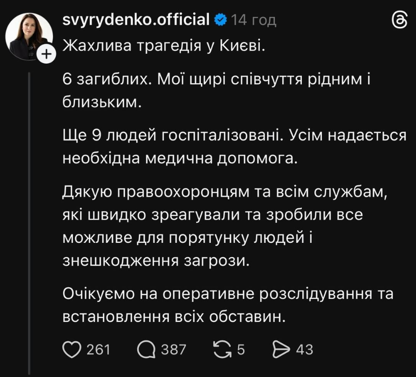
Task: Click the repost count of 5
Action: (x=241, y=349)
